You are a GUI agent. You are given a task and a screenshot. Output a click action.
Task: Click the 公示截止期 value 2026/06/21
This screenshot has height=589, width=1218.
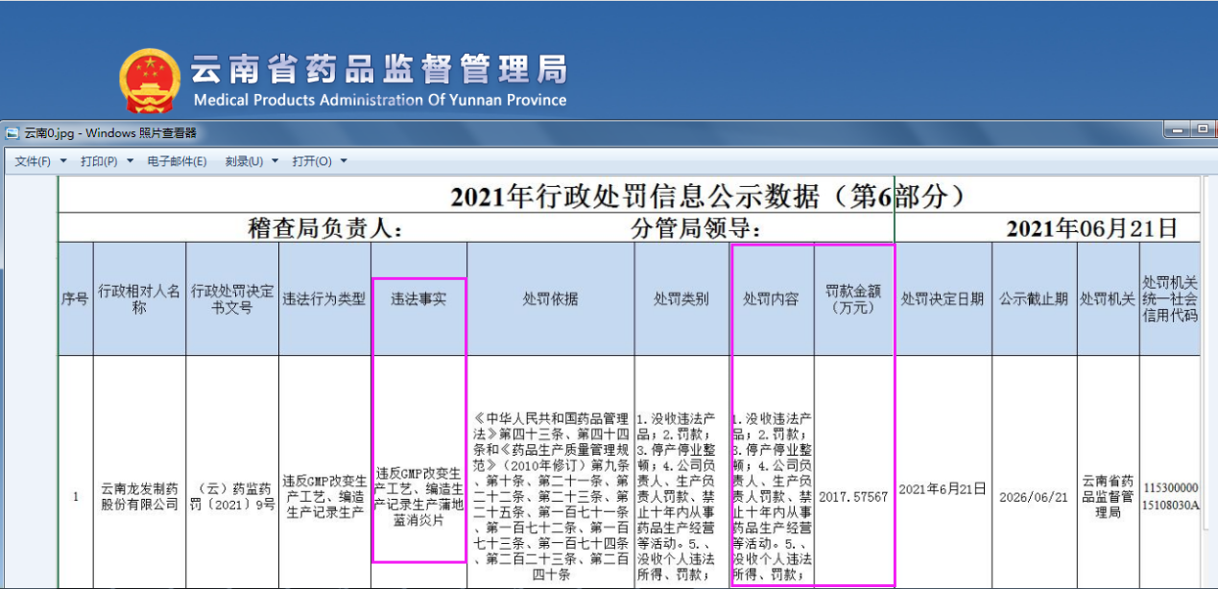pyautogui.click(x=1033, y=498)
